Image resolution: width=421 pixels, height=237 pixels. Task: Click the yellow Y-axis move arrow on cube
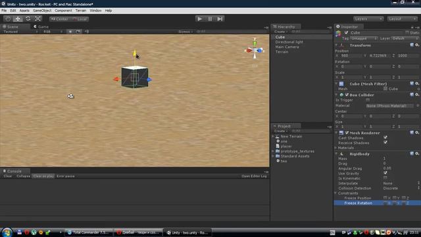pos(134,53)
